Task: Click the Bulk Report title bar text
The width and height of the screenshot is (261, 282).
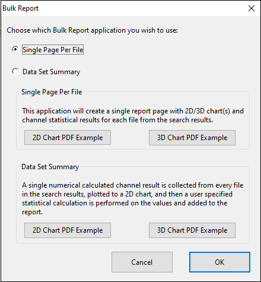Action: pyautogui.click(x=20, y=8)
